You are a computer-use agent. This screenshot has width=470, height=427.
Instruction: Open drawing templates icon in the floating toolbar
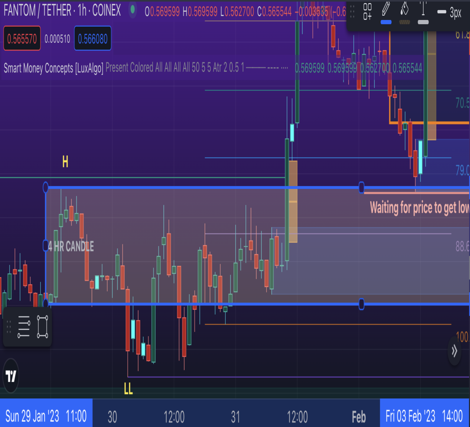(367, 11)
